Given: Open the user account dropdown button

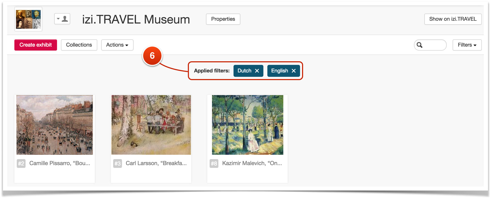Looking at the screenshot, I should pyautogui.click(x=62, y=19).
